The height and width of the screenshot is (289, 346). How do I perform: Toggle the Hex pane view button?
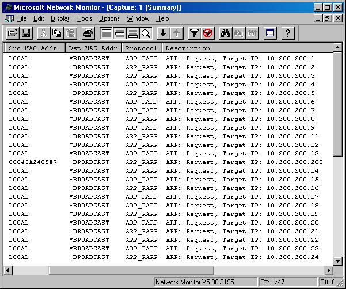click(132, 33)
